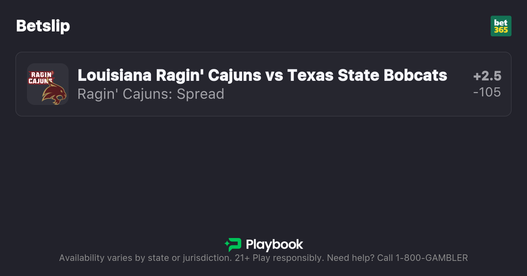Screen dimensions: 527x276
Task: Click the Texas State Bobcats team name
Action: click(x=367, y=75)
